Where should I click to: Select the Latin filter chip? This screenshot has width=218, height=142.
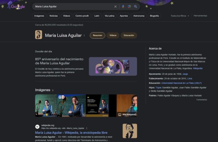[x=97, y=16]
